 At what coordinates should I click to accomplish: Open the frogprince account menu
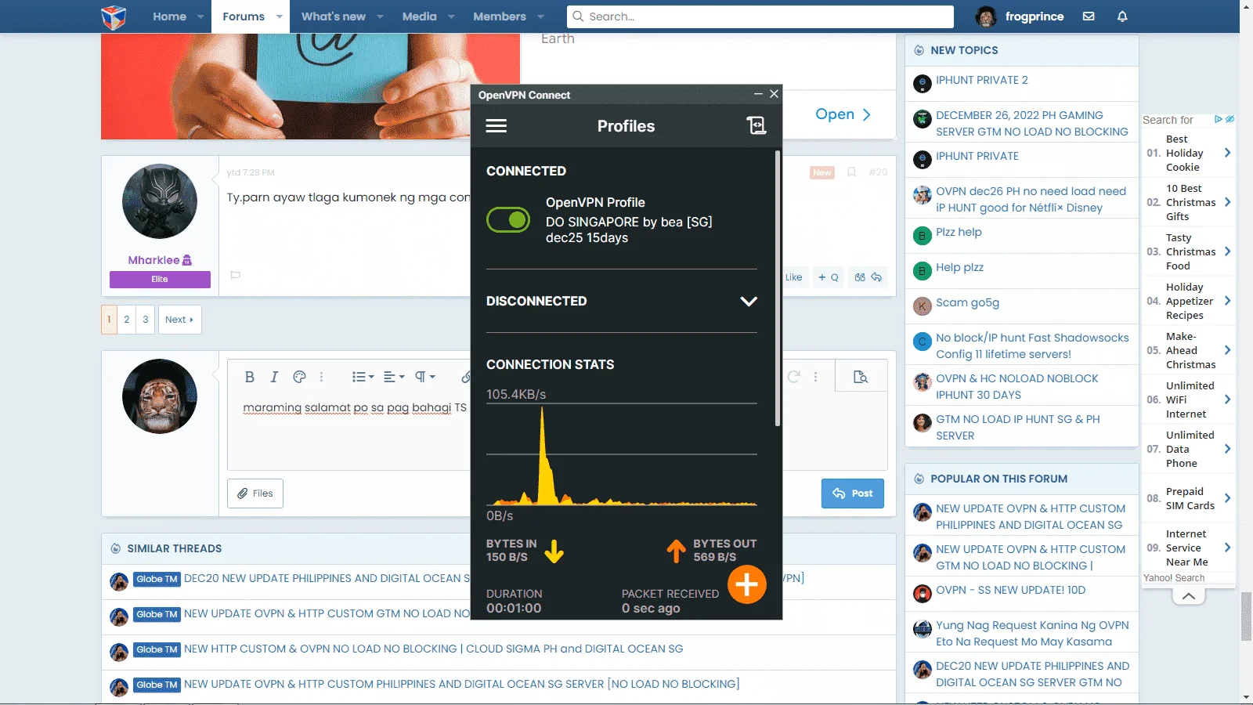pos(1020,16)
